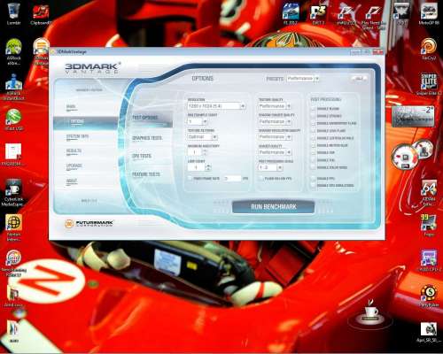Click the weather gadget showing -2°
The image size is (443, 354).
(413, 116)
